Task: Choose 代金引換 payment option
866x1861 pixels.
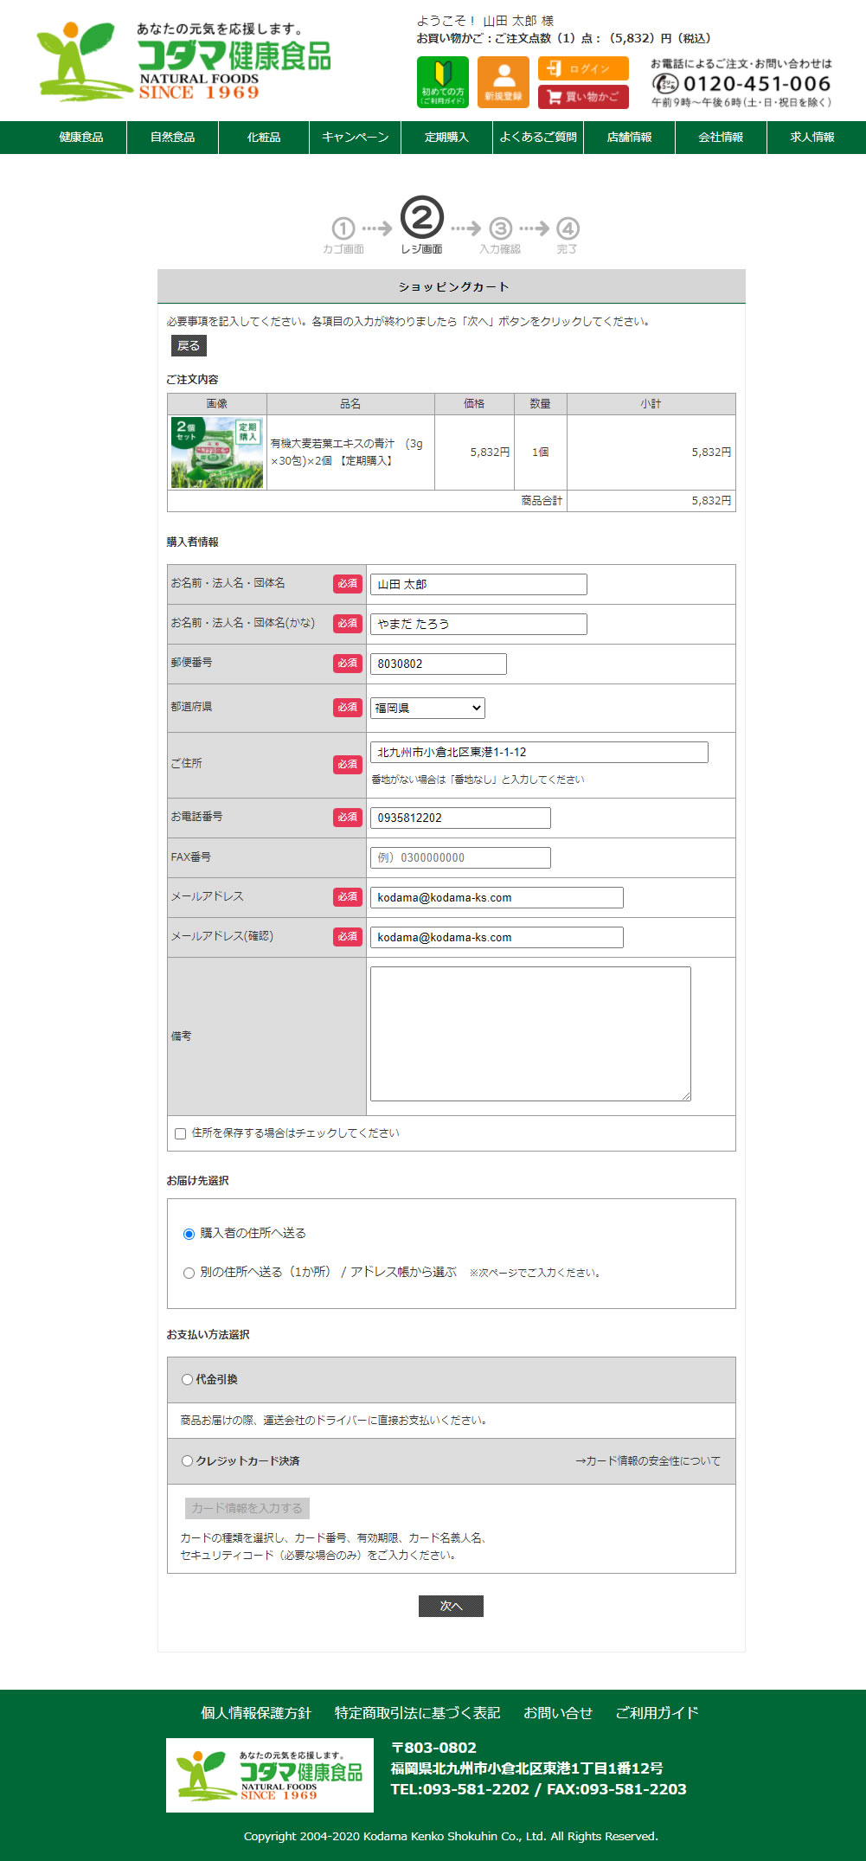Action: coord(187,1380)
